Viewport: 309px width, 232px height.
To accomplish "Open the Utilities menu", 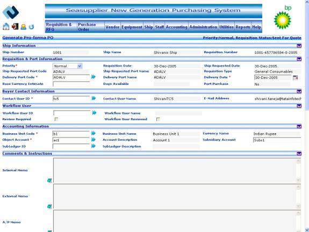I will point(226,27).
